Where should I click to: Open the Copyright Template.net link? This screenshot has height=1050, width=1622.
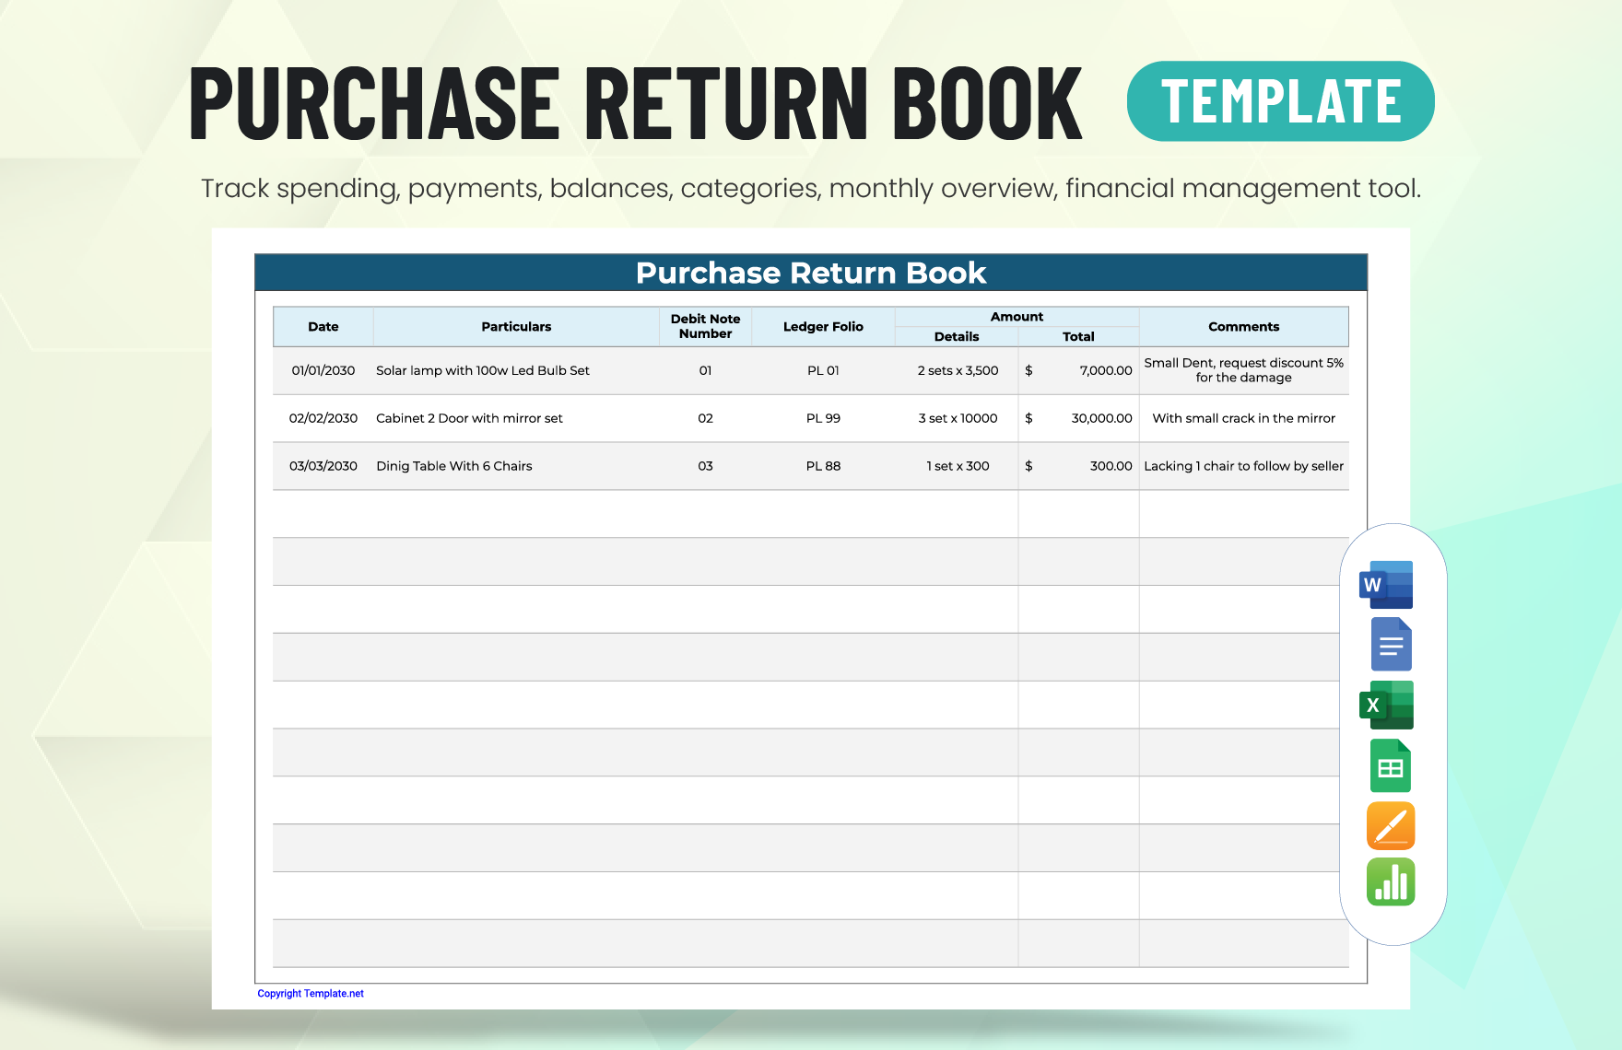[x=311, y=994]
